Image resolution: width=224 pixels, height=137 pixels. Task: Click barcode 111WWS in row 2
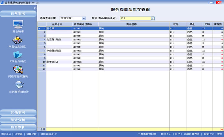pyautogui.click(x=85, y=32)
